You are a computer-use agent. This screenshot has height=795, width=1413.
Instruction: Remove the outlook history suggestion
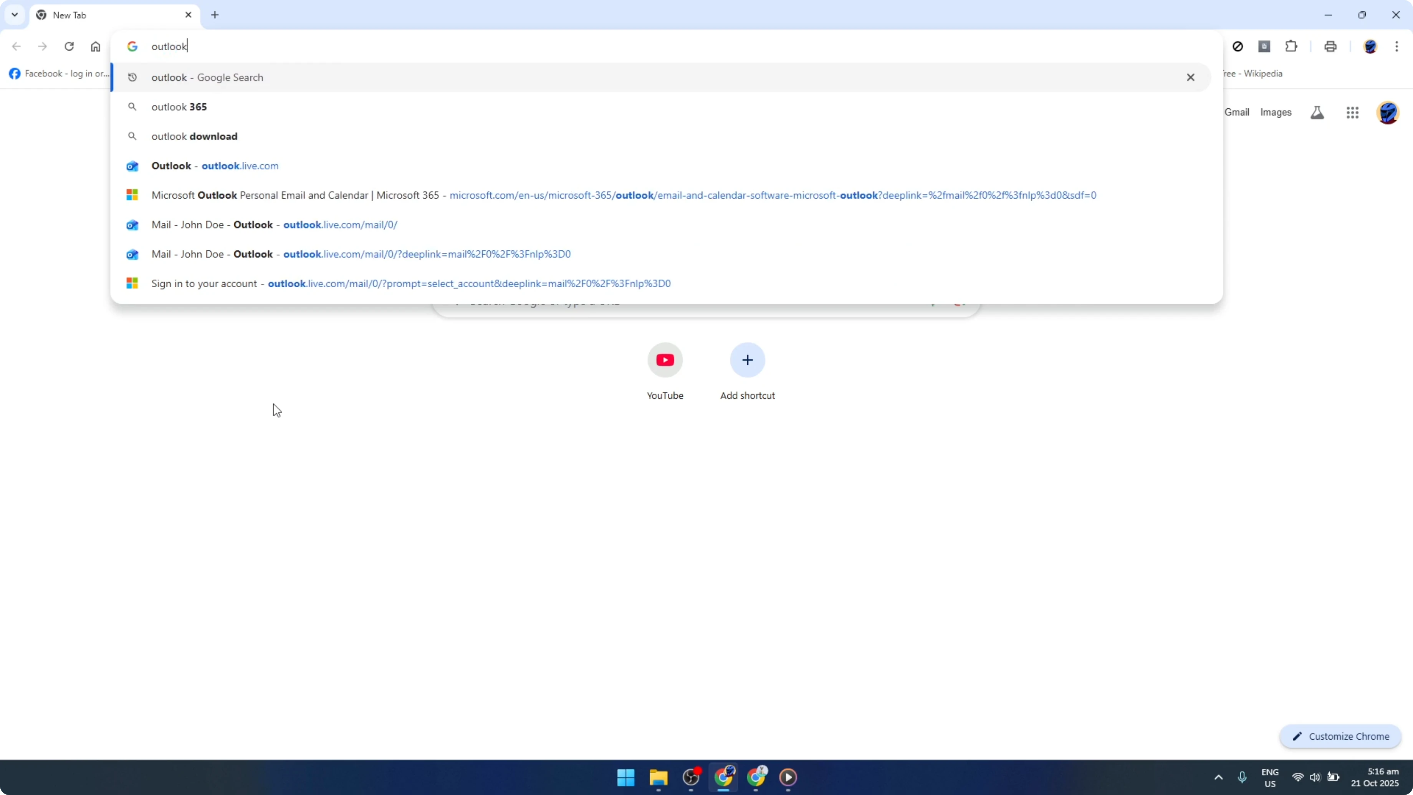[1190, 77]
